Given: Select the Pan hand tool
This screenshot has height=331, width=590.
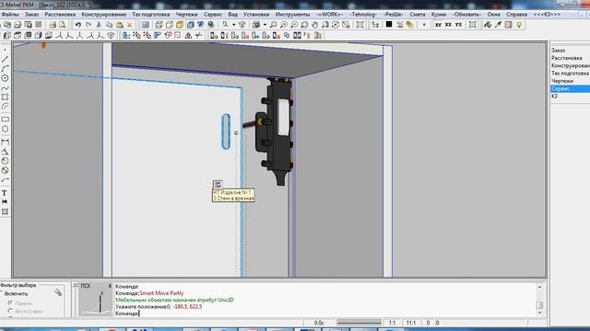Looking at the screenshot, I should click(314, 25).
